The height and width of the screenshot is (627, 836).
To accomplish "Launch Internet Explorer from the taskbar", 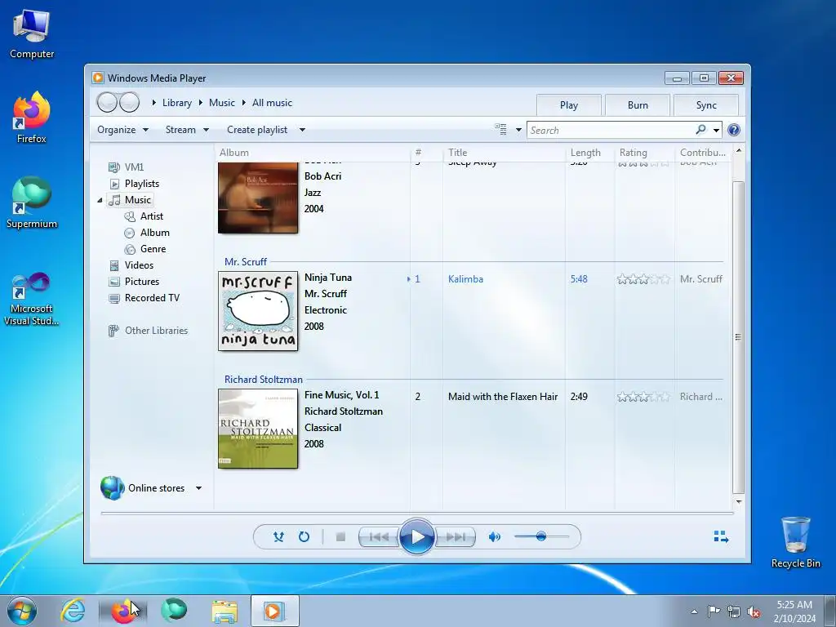I will point(73,611).
